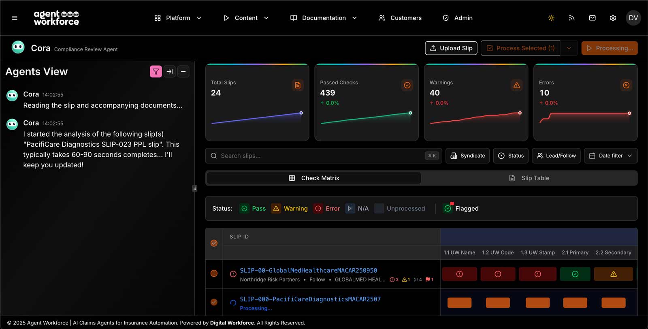
Task: Click the error count 3 in GlobalMed row
Action: pos(394,280)
